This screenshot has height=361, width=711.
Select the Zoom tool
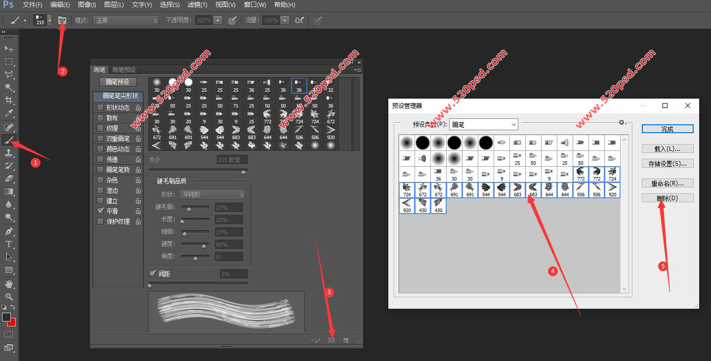click(x=9, y=296)
